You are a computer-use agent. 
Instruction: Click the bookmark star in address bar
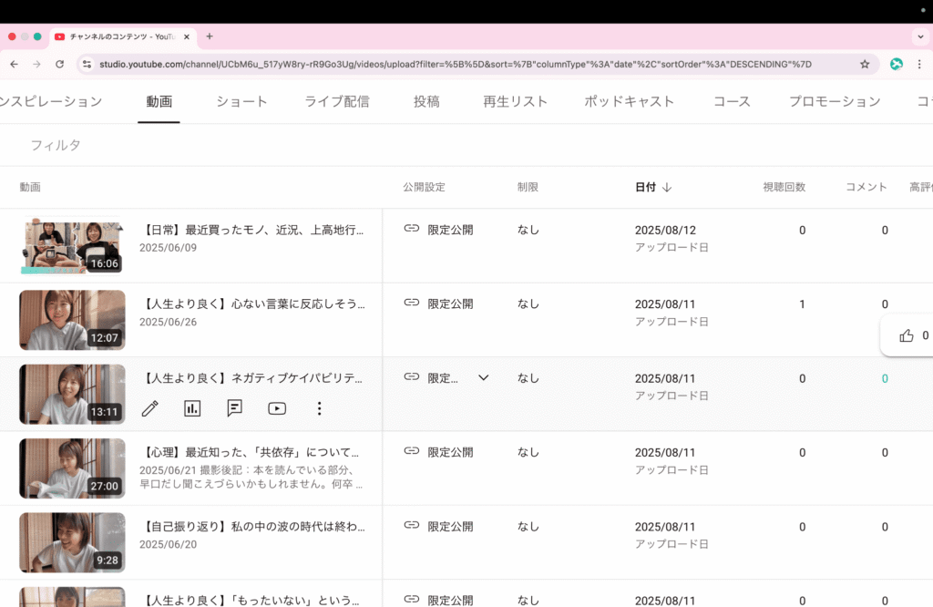coord(865,64)
